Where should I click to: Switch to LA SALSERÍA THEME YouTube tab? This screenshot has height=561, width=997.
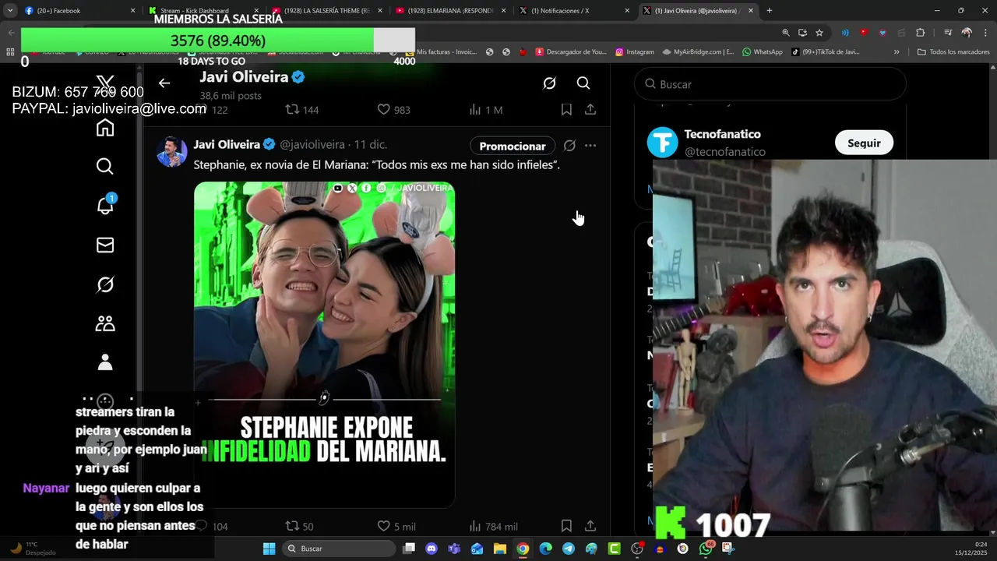[x=329, y=11]
